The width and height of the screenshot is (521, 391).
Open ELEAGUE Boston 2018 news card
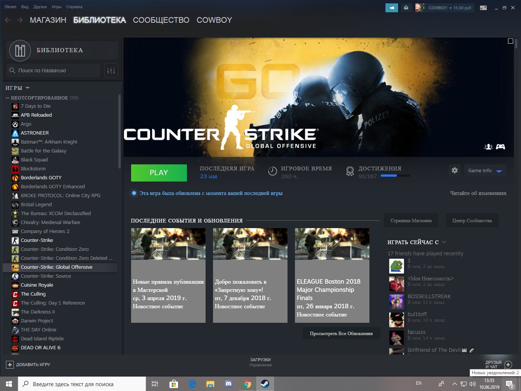pos(332,275)
